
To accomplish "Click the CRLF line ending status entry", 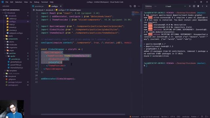I will click(x=178, y=117).
